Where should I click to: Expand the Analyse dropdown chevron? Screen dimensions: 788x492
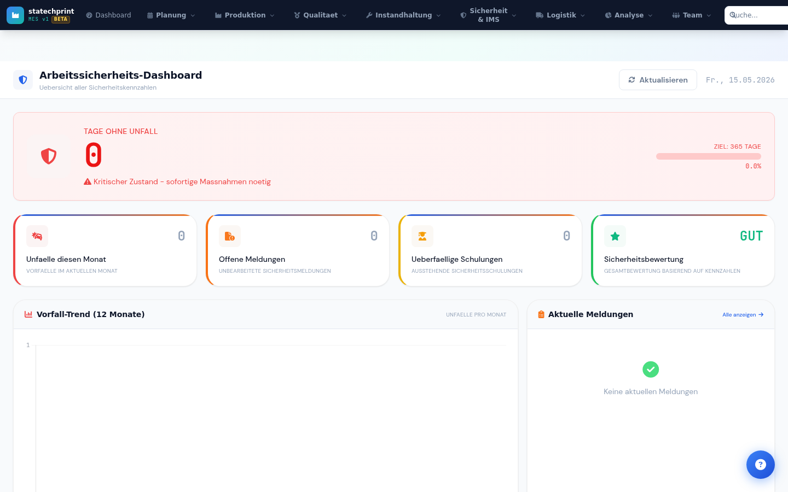[650, 15]
